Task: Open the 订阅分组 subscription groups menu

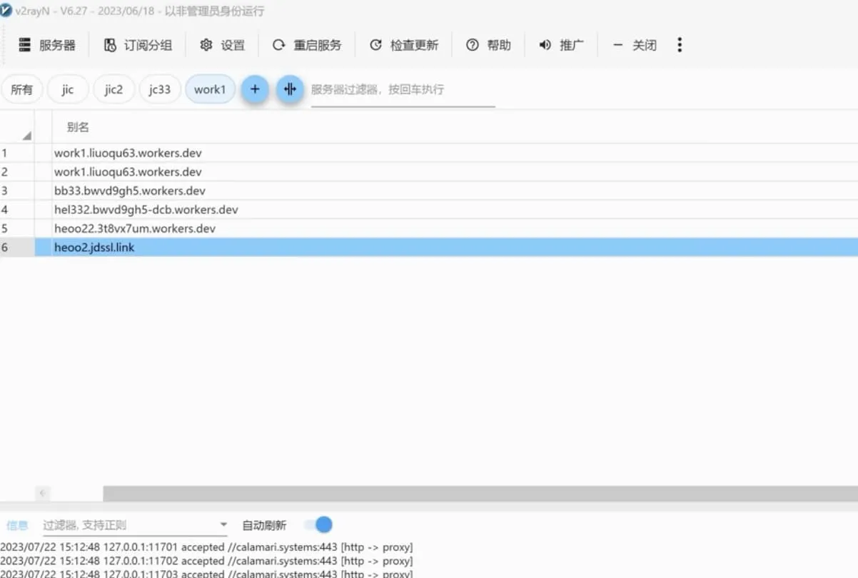Action: coord(138,45)
